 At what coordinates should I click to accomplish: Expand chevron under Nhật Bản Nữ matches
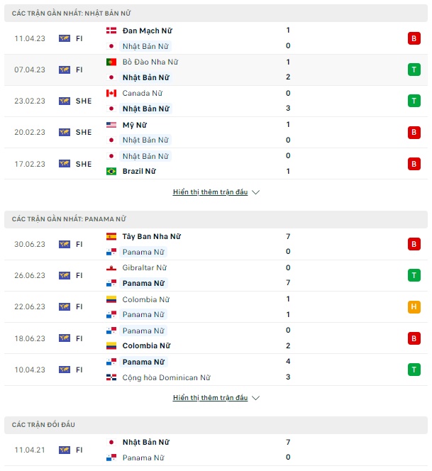point(255,192)
